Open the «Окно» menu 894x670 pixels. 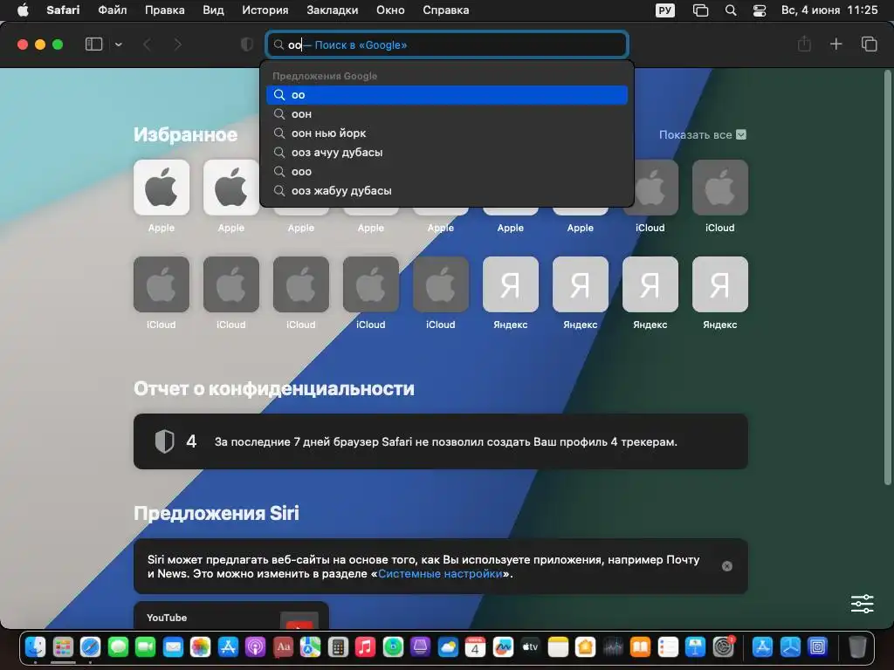pyautogui.click(x=390, y=10)
